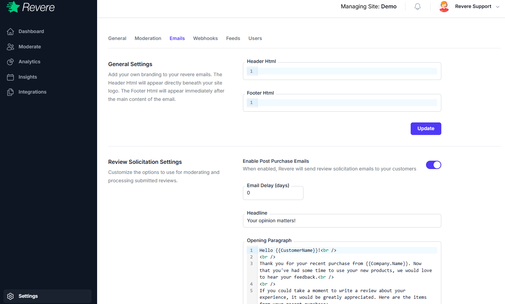This screenshot has height=304, width=505.
Task: Select the Moderate sidebar icon
Action: (x=10, y=46)
